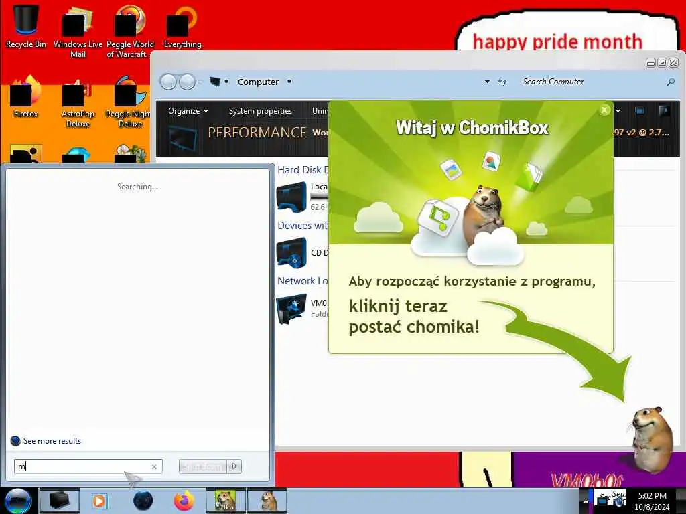Viewport: 686px width, 514px height.
Task: Switch to ChomikBox taskbar button labeled Box
Action: click(x=225, y=501)
